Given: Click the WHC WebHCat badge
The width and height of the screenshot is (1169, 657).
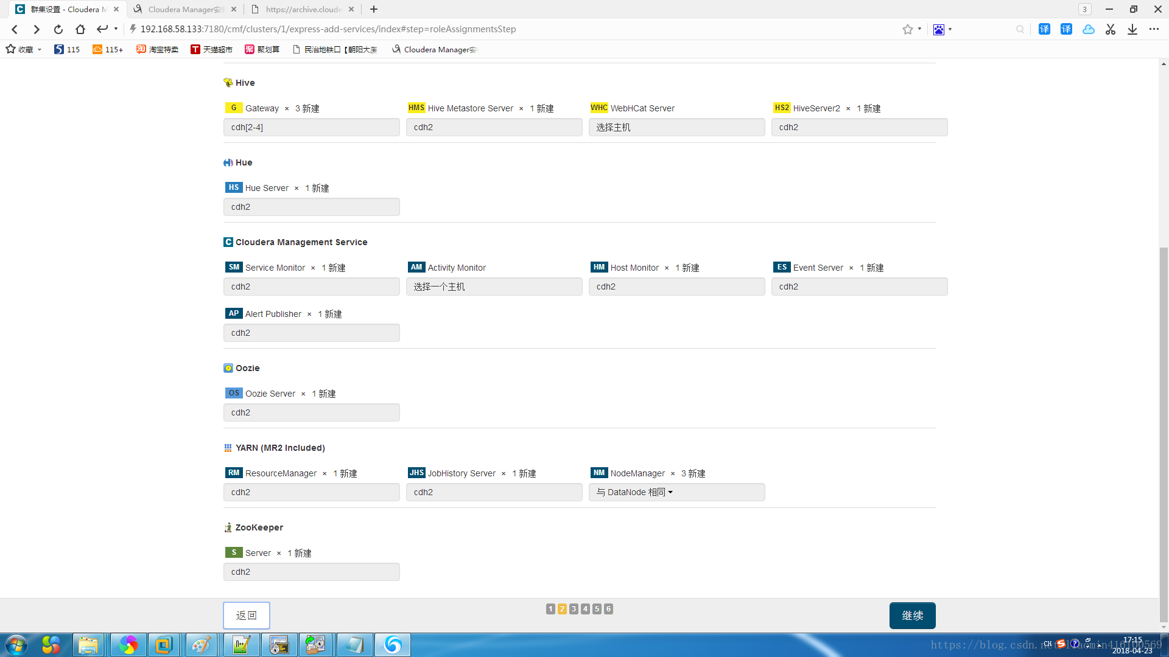Looking at the screenshot, I should pos(599,108).
